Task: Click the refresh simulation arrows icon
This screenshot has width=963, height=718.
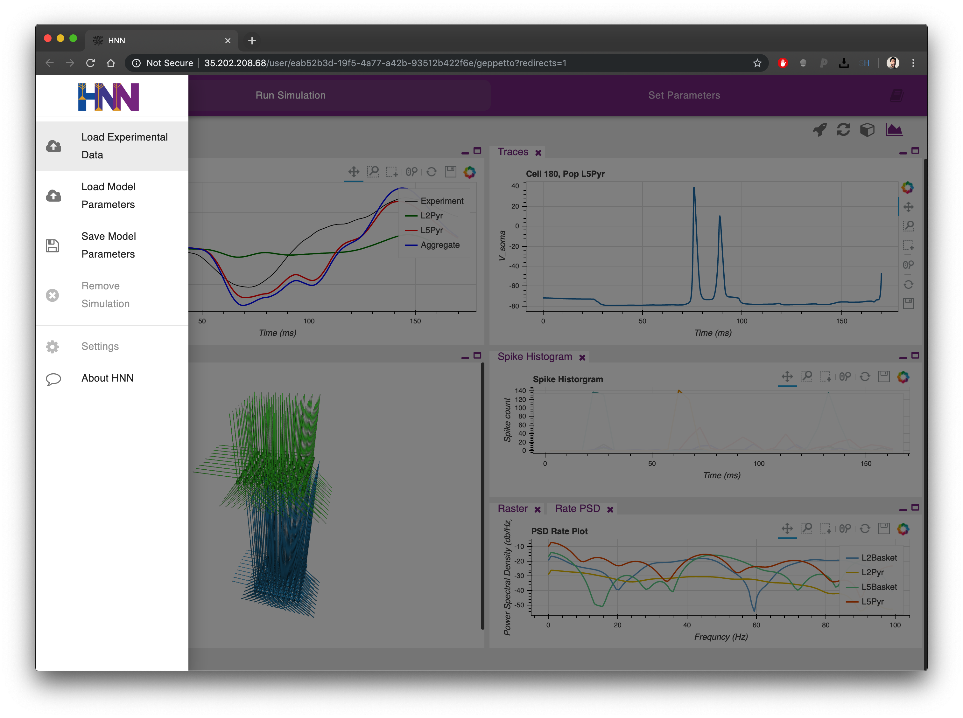Action: coord(843,129)
